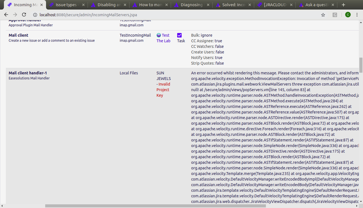The width and height of the screenshot is (363, 208).
Task: Click the vertical scrollbar thumb
Action: [x=361, y=65]
